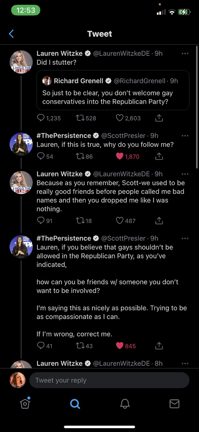Unlike the "why do you follow me?" tweet

[x=120, y=156]
